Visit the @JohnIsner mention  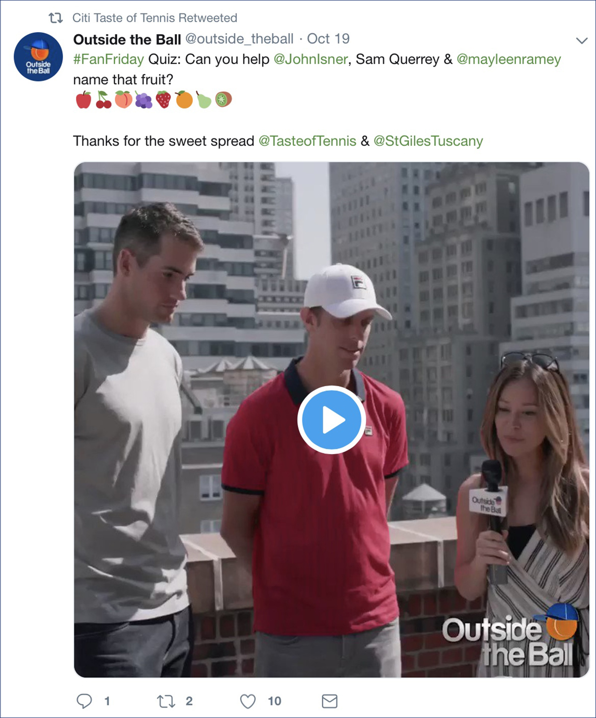click(x=311, y=59)
